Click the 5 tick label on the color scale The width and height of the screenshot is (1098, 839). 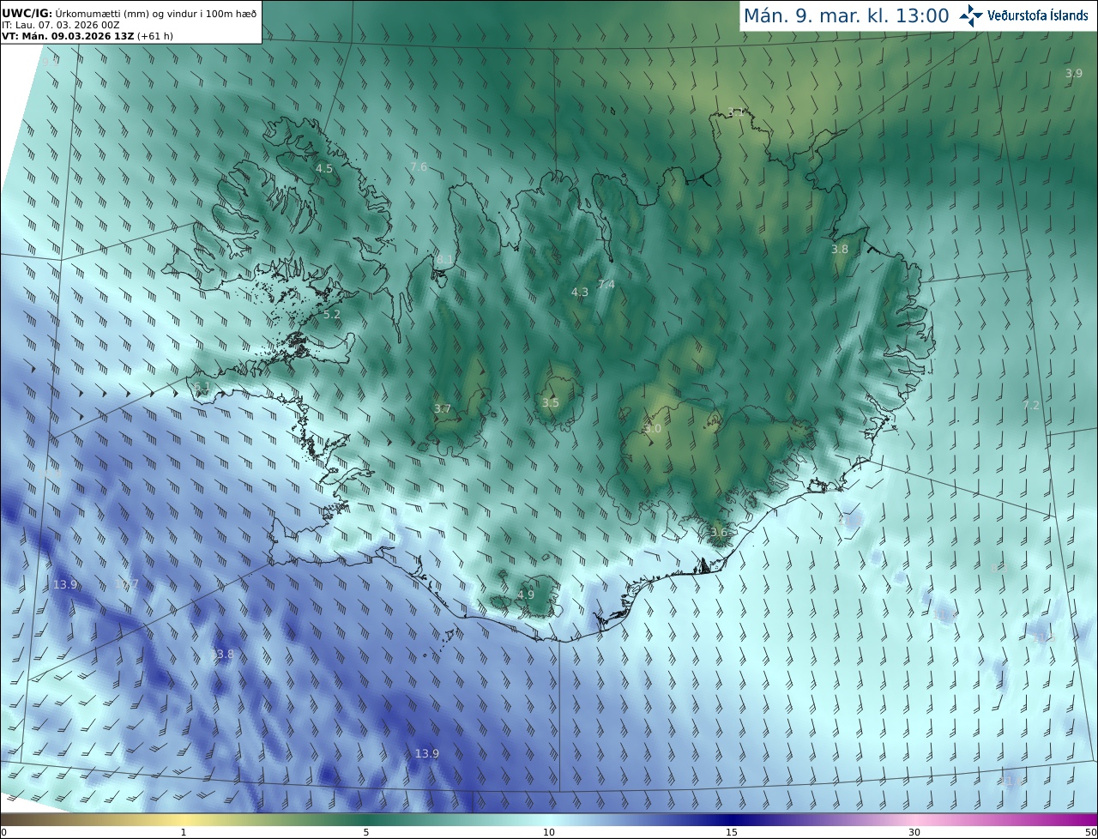pyautogui.click(x=366, y=832)
